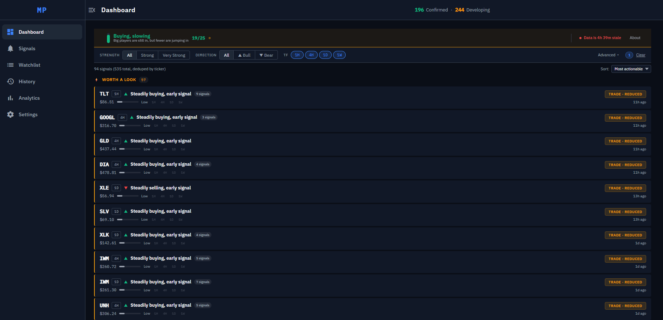Expand GOOGL 3 signals badge
This screenshot has width=663, height=320.
pos(209,117)
